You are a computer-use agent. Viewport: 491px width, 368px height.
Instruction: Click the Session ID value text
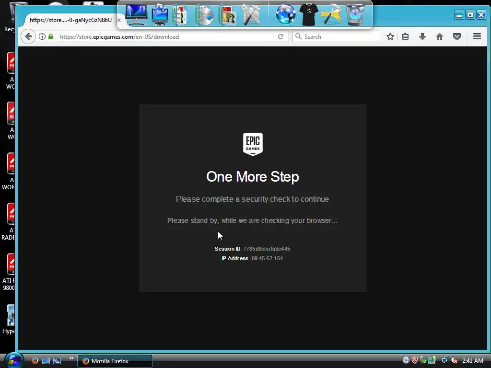267,249
